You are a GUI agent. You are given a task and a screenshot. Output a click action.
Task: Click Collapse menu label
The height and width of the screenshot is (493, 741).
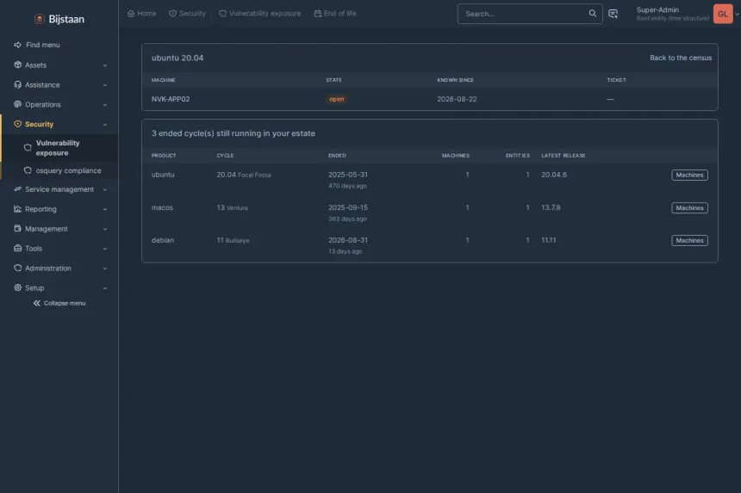click(65, 304)
